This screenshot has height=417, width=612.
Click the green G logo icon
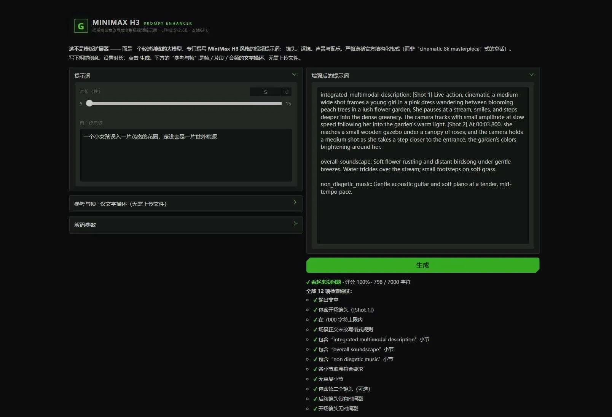[x=81, y=26]
